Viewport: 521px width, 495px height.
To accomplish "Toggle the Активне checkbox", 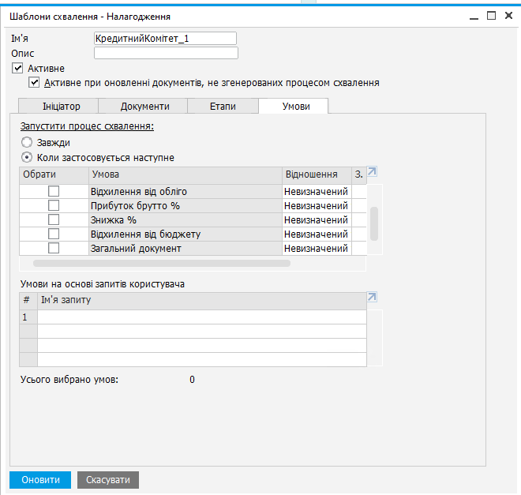I will pyautogui.click(x=18, y=69).
